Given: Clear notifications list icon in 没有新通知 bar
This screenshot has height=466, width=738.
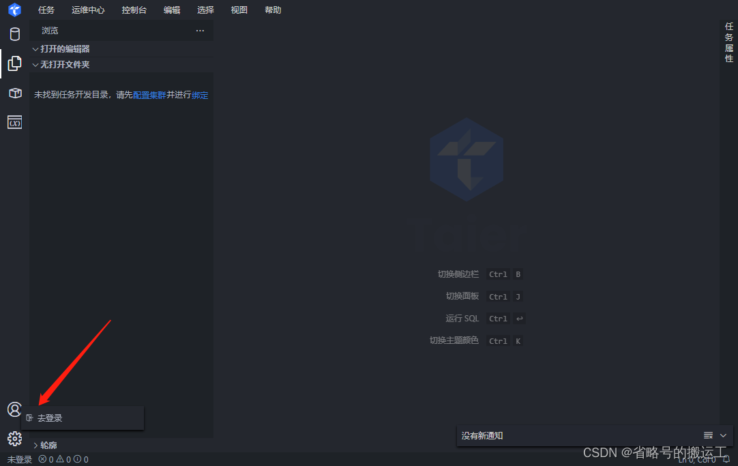Looking at the screenshot, I should click(708, 435).
